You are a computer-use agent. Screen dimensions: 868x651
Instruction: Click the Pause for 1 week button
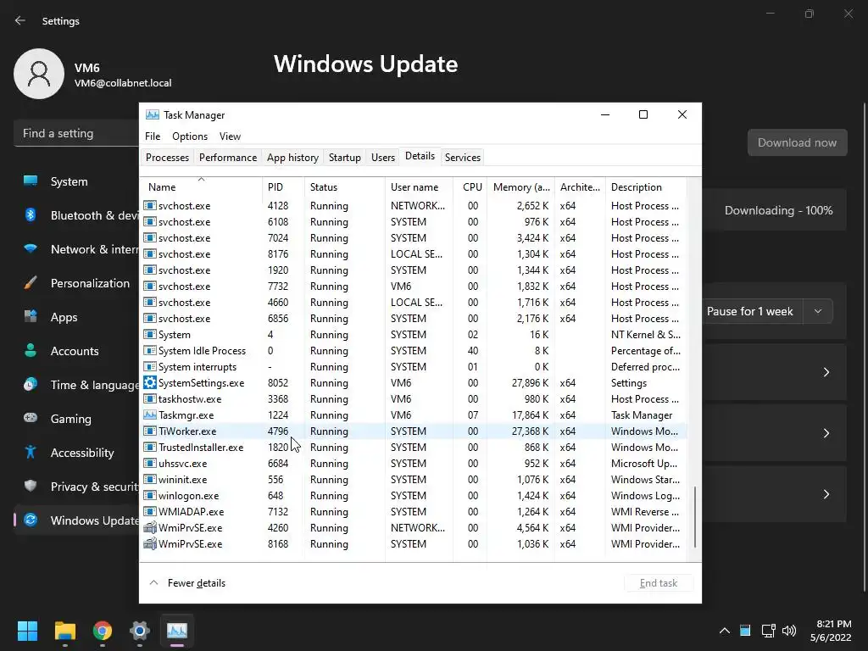(749, 311)
